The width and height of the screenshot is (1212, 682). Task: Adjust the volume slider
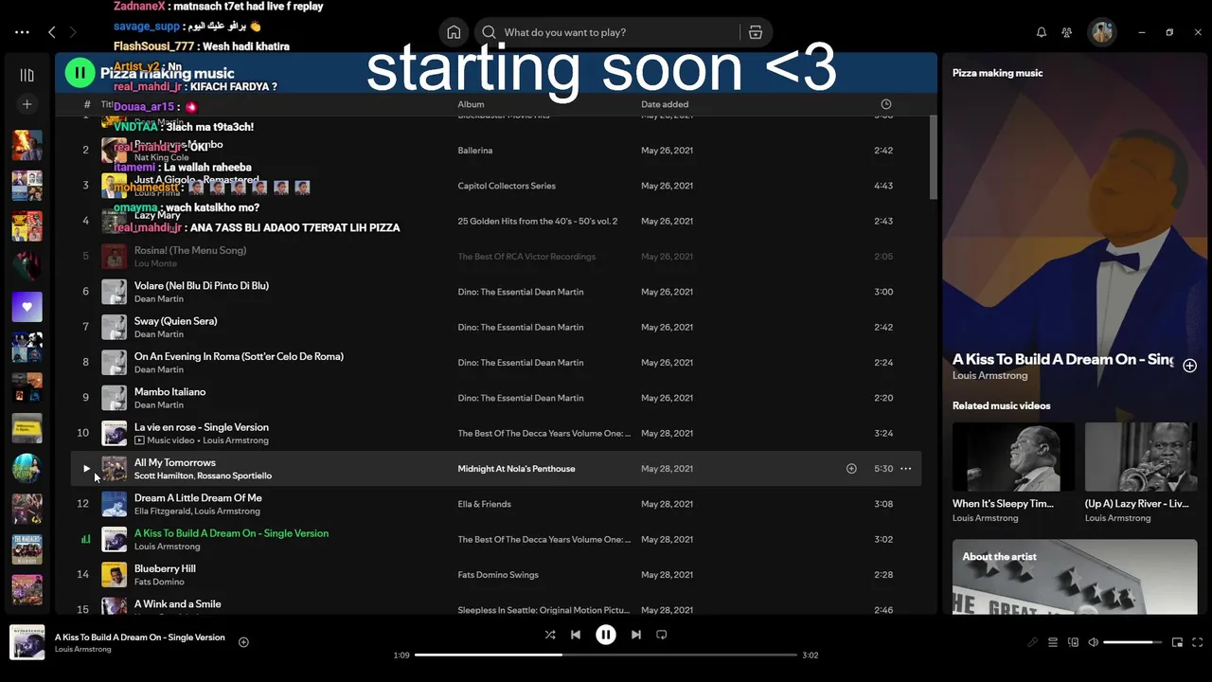[x=1132, y=642]
